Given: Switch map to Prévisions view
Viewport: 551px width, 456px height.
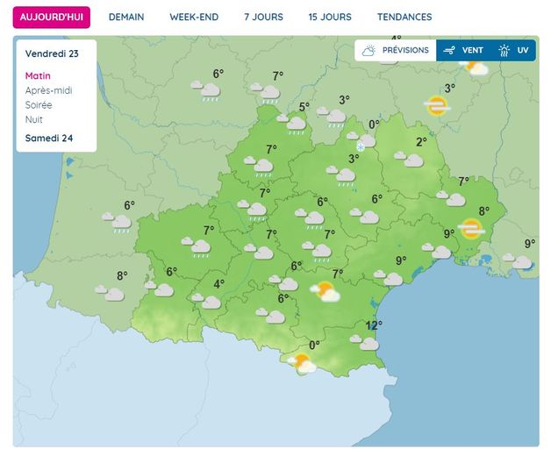Looking at the screenshot, I should coord(396,51).
